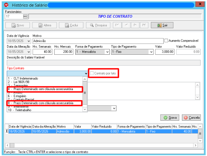Select 1 - CLT Indeterminado option
This screenshot has height=156, width=207.
point(45,79)
